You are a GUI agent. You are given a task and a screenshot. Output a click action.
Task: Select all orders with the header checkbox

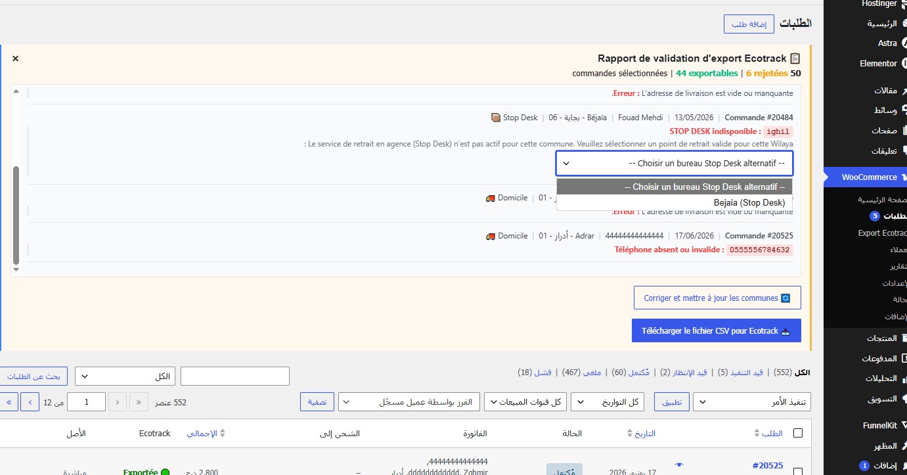coord(798,433)
